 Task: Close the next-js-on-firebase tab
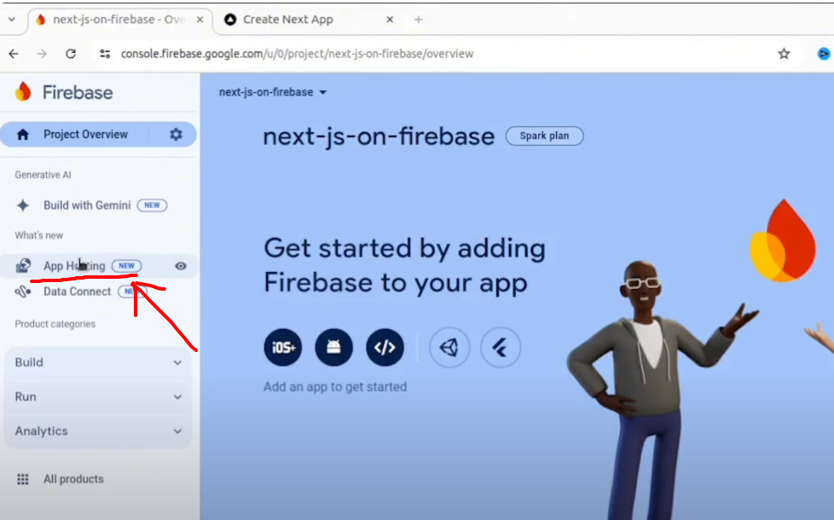tap(200, 20)
